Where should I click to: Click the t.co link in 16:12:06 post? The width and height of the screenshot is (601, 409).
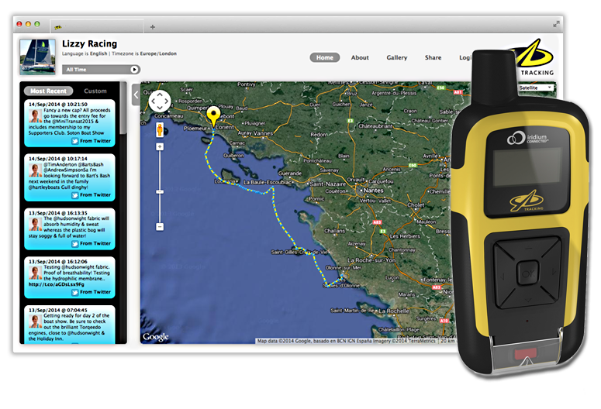[57, 284]
